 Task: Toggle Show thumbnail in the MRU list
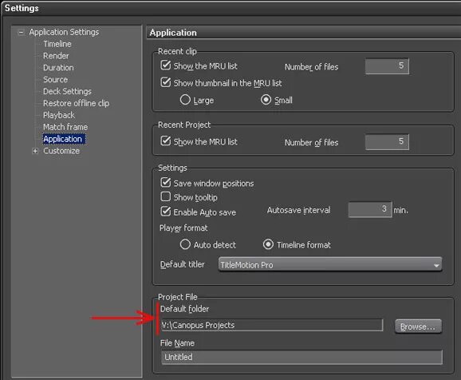click(166, 82)
